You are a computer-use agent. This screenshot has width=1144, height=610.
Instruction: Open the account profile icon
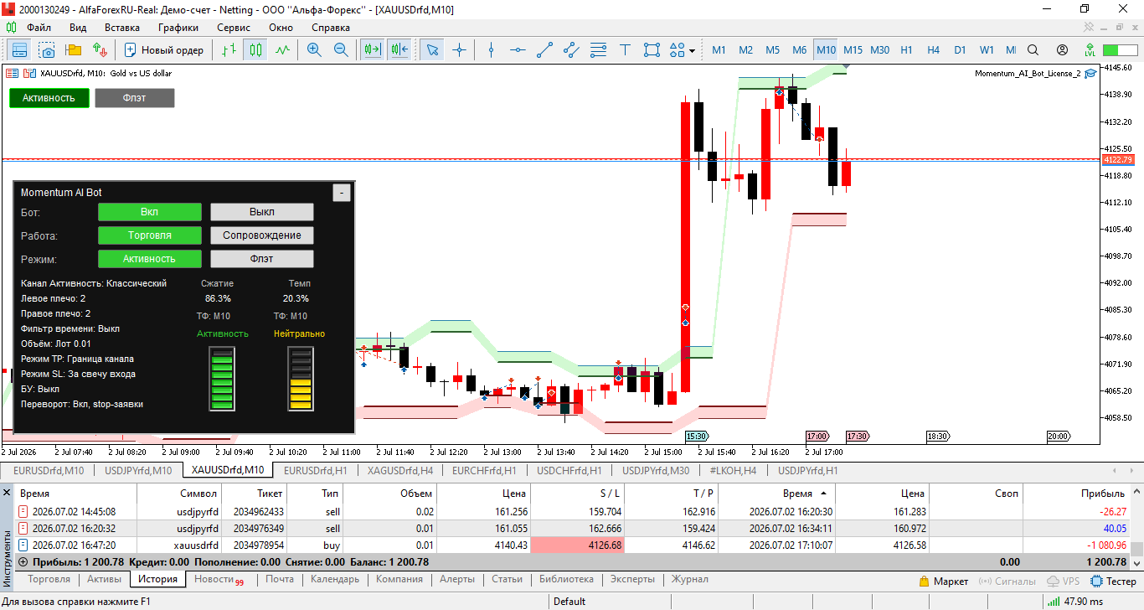[x=1062, y=50]
